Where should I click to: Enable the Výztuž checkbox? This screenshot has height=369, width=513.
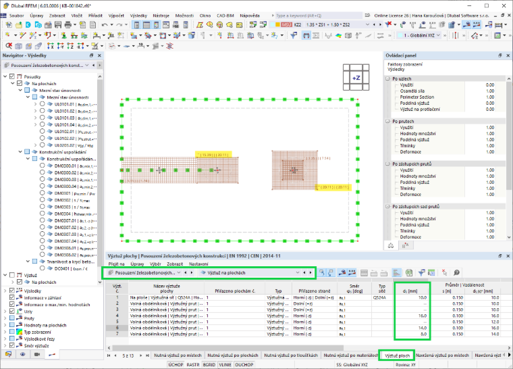pyautogui.click(x=12, y=275)
